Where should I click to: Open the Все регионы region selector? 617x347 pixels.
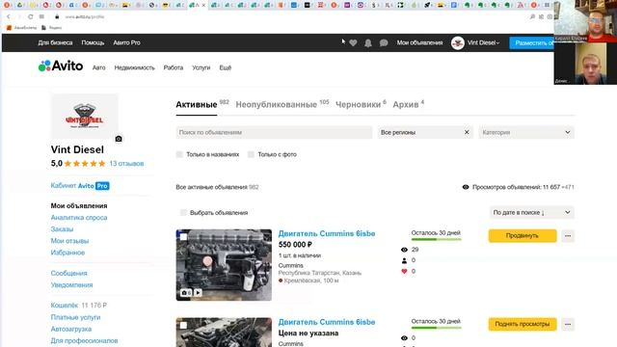[x=425, y=132]
